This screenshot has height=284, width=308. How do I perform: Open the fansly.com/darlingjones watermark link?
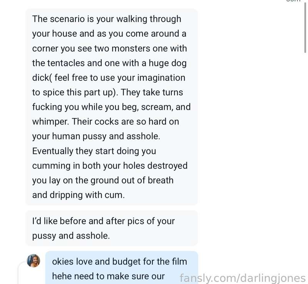point(243,278)
